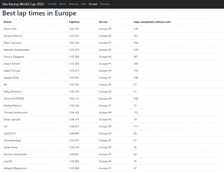The height and width of the screenshot is (172, 224).
Task: Click the Best lap times in Europe heading
Action: (39, 13)
